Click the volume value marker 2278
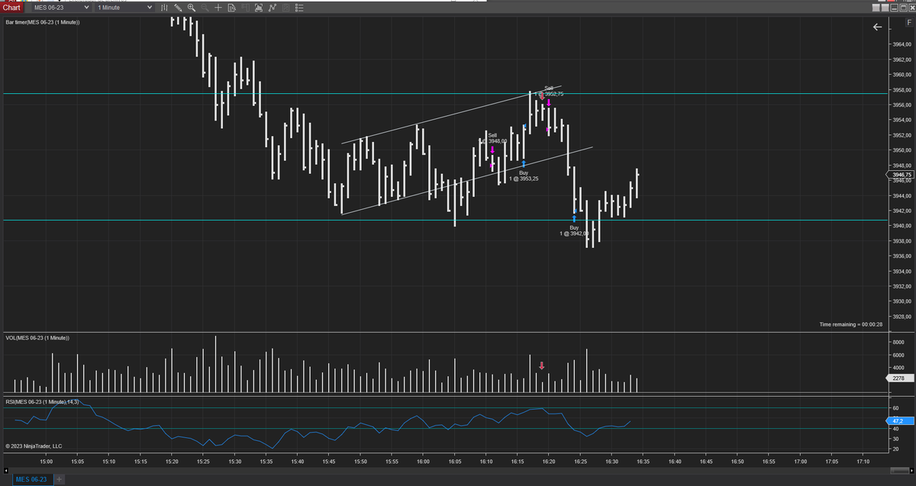 pyautogui.click(x=899, y=378)
